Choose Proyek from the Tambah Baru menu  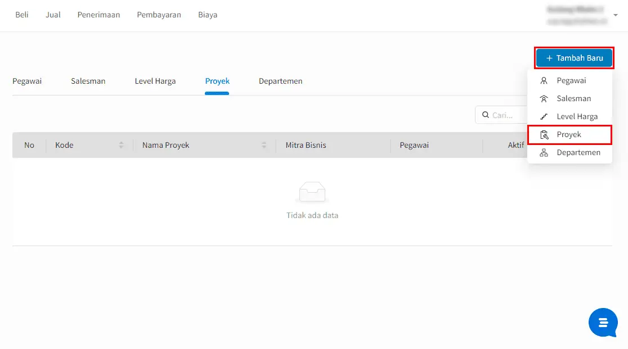(569, 135)
